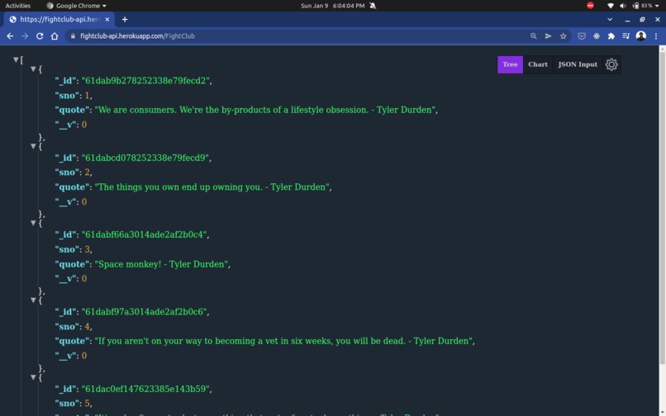This screenshot has height=416, width=666.
Task: Close the fightclub-api tab
Action: point(107,20)
